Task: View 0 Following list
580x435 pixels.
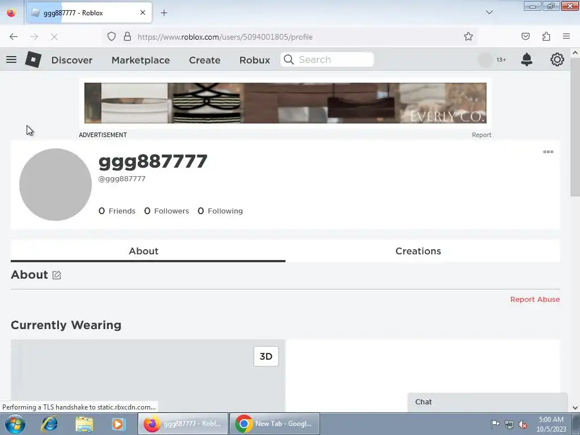Action: tap(220, 211)
